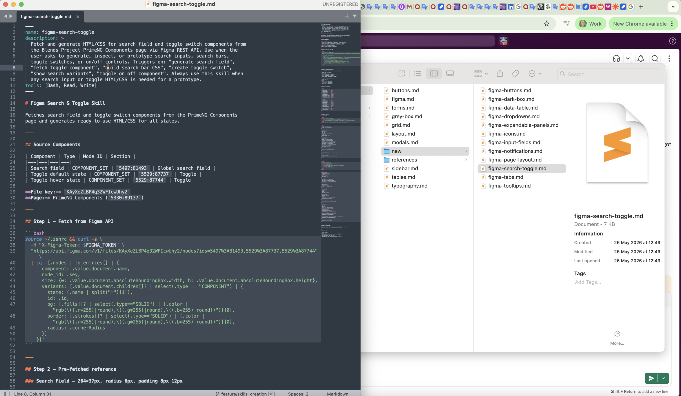Click Finder's Edit Tags icon

point(515,73)
